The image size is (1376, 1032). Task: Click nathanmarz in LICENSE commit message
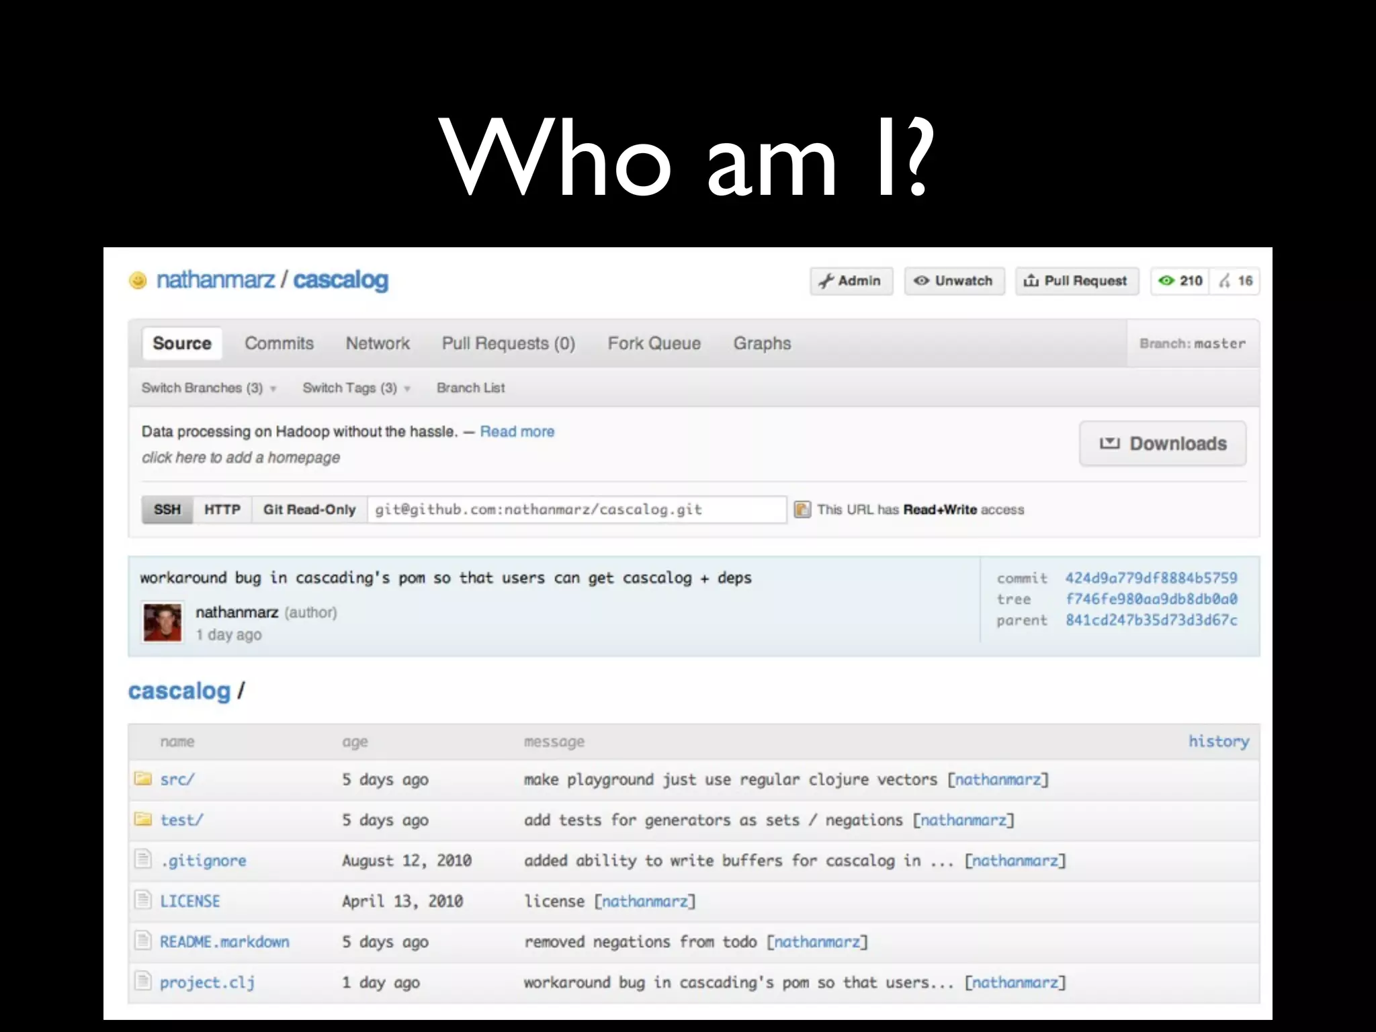point(645,901)
